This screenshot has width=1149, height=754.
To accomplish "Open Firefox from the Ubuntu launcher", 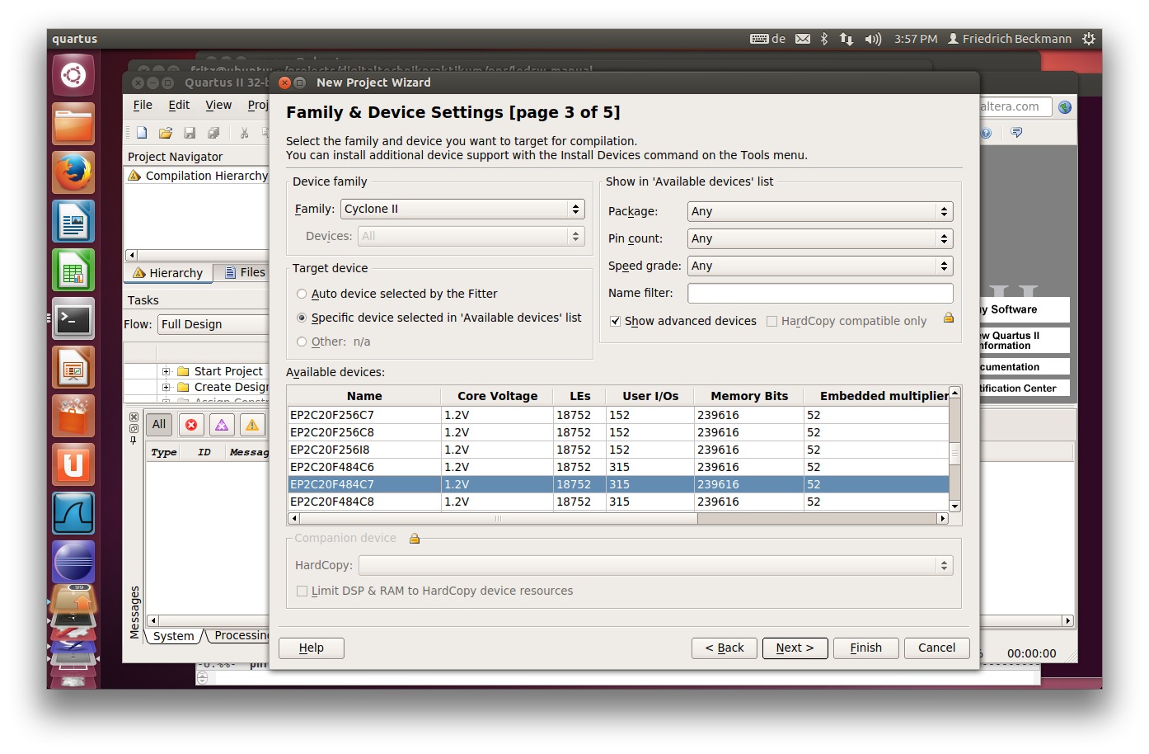I will [x=73, y=172].
